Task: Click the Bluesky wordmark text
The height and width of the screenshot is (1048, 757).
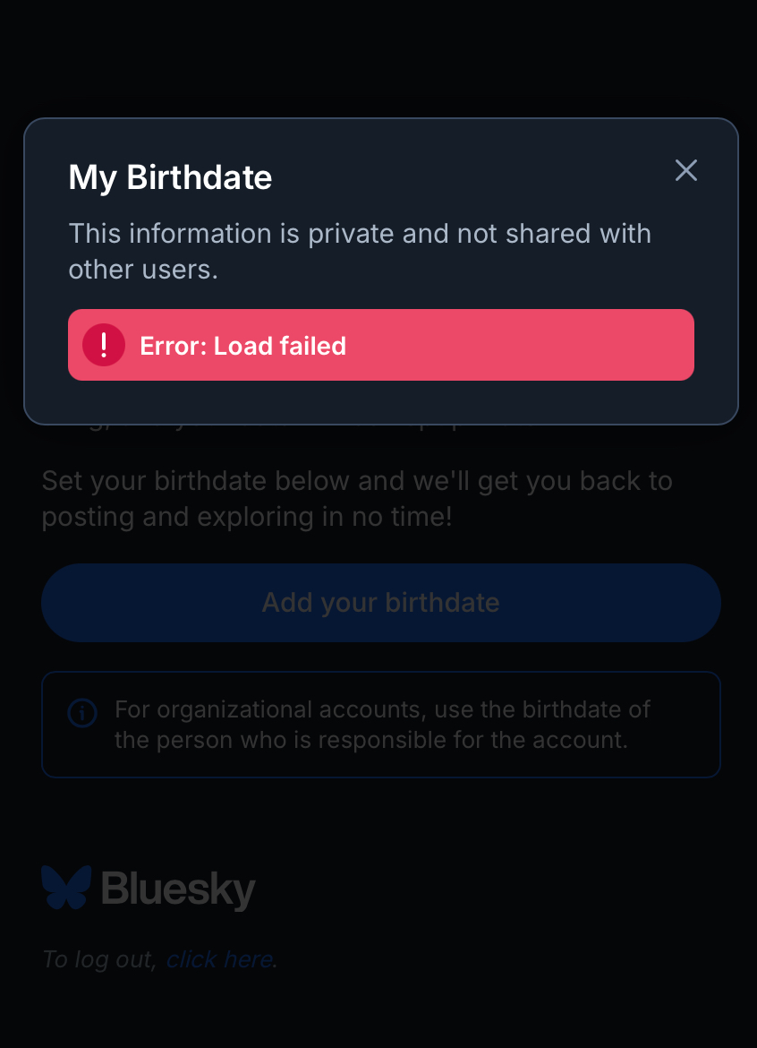Action: 178,889
